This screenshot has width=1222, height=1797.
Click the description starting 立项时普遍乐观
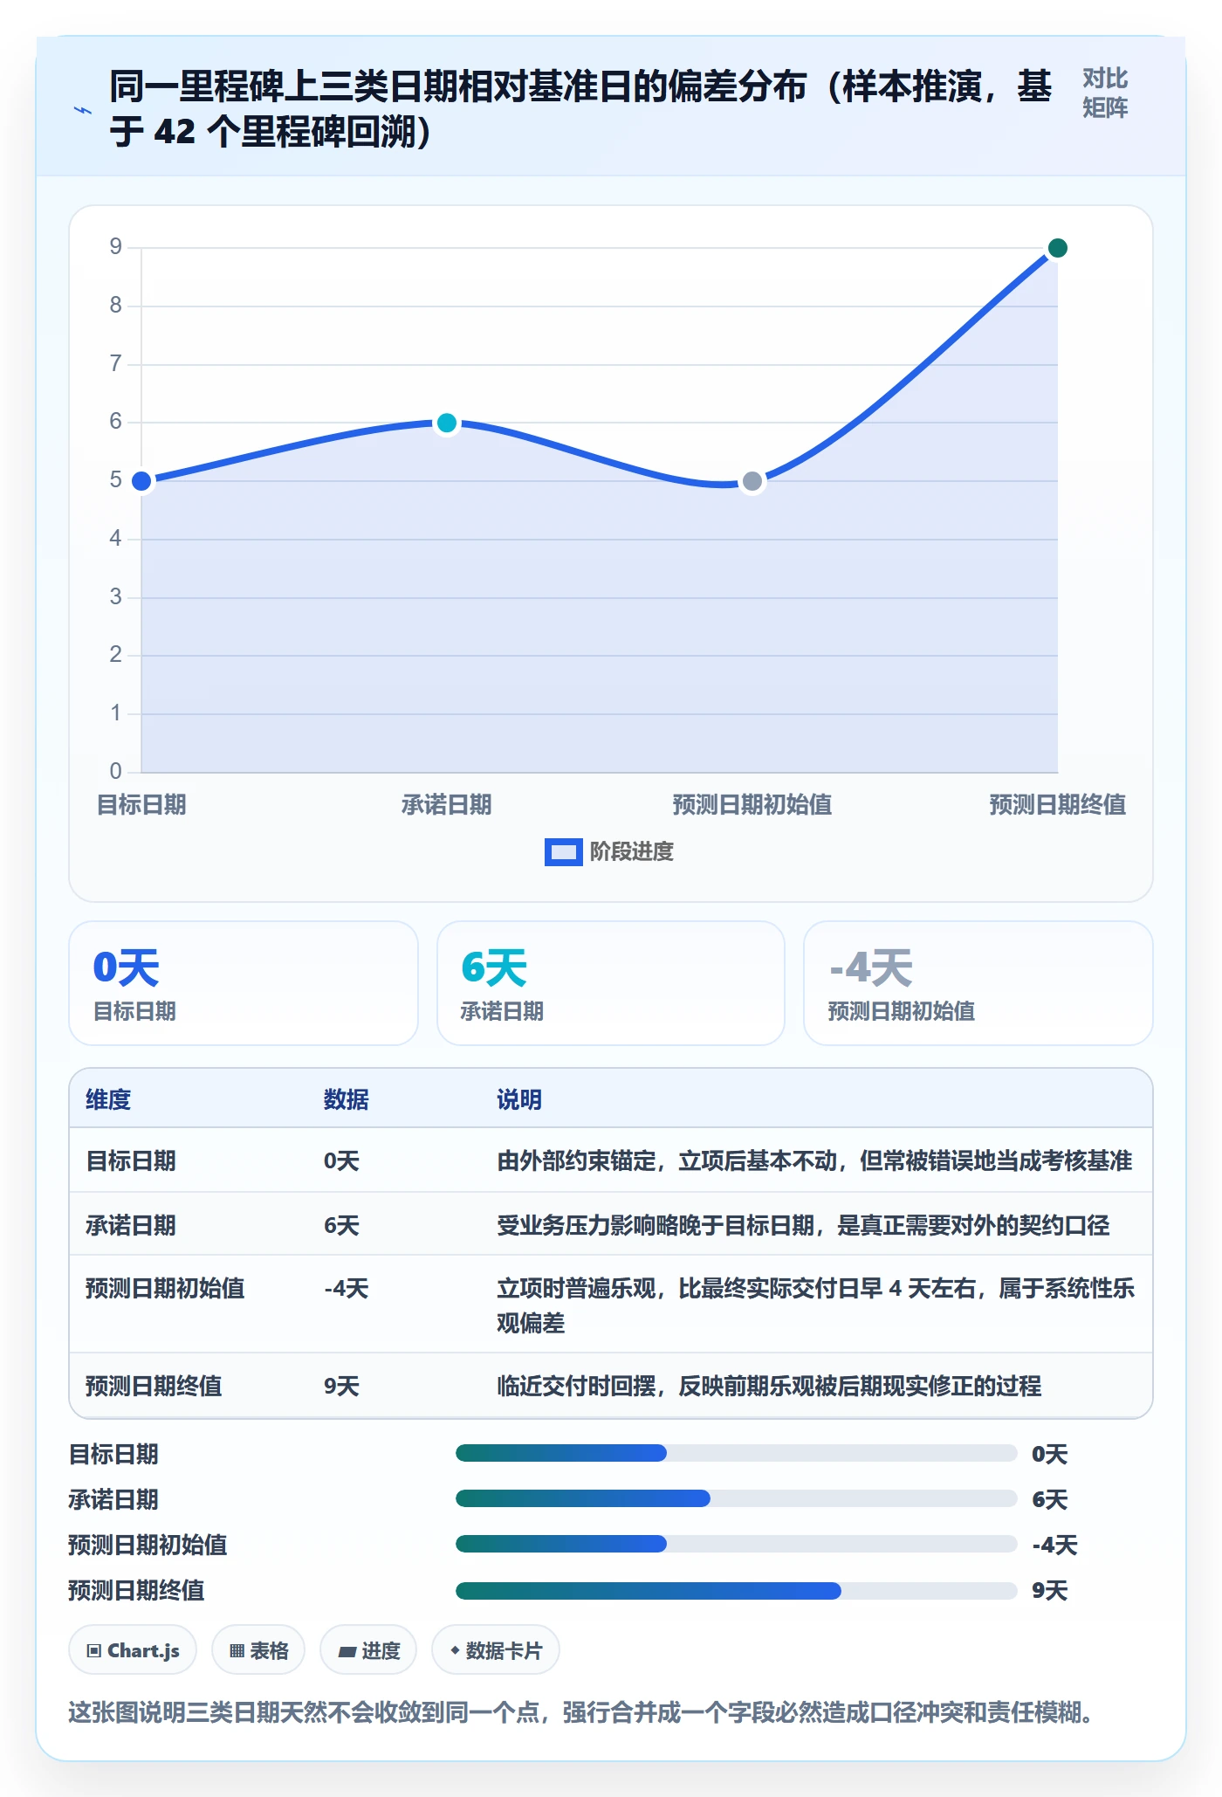click(x=815, y=1305)
